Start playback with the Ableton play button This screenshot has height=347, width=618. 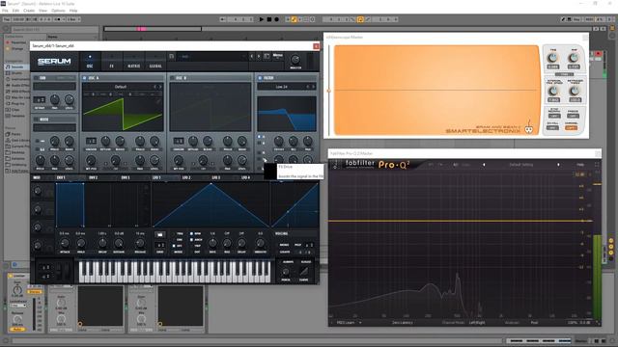tap(262, 19)
